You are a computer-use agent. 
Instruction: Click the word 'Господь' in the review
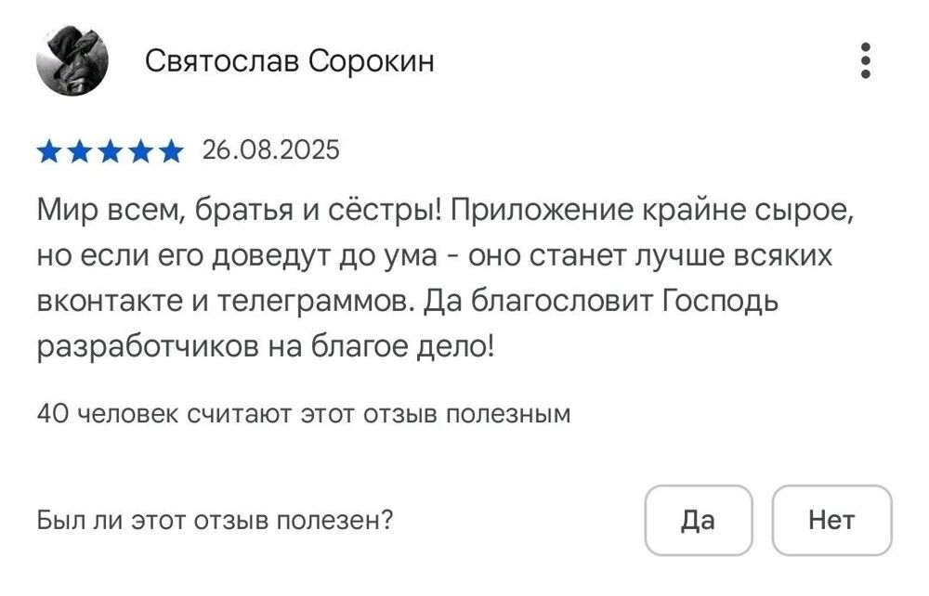[x=720, y=301]
